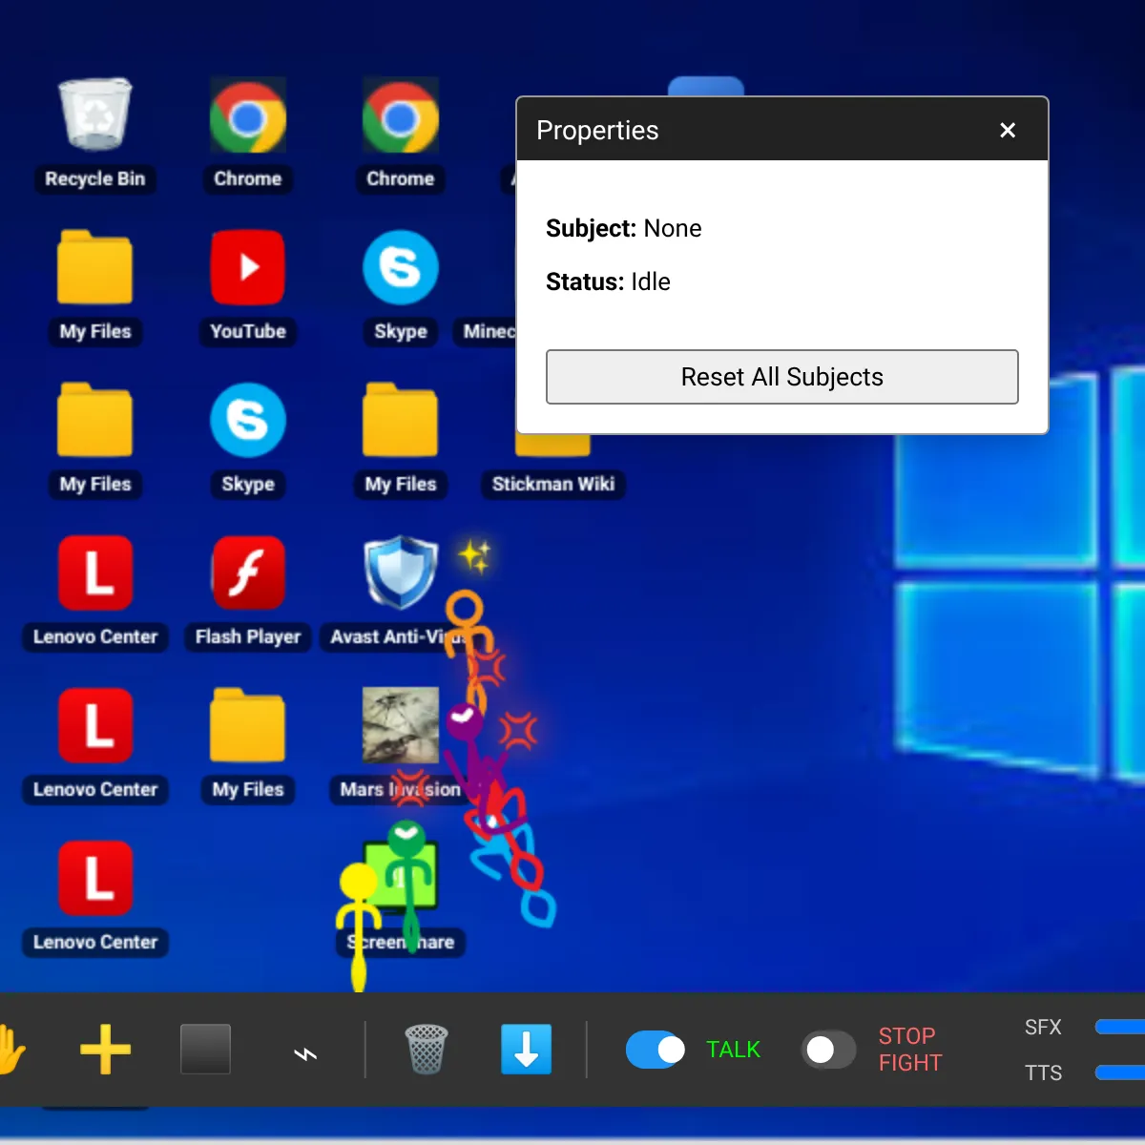
Task: Click the 'Status: Idle' text
Action: (x=608, y=281)
